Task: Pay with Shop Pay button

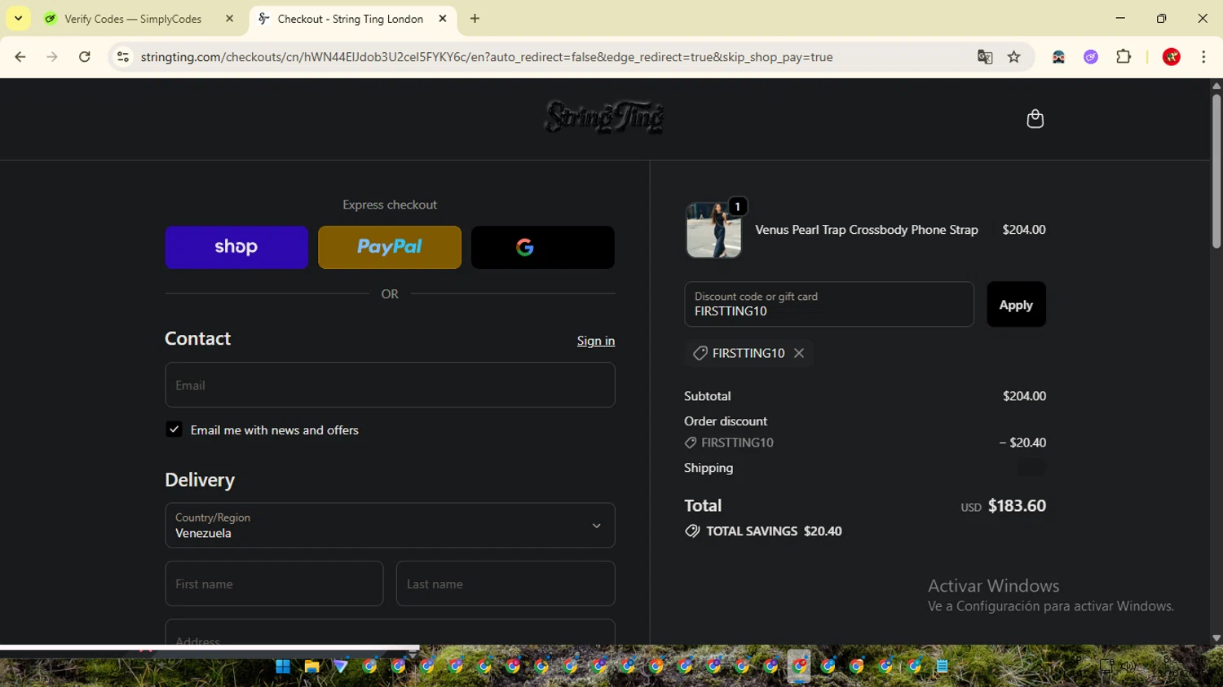Action: pos(236,247)
